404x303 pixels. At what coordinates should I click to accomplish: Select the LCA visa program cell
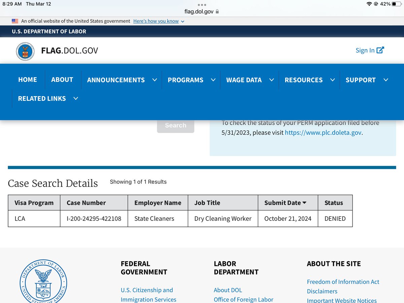coord(34,218)
